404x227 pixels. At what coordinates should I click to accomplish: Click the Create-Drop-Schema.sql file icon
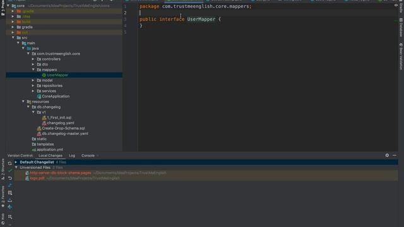[39, 128]
